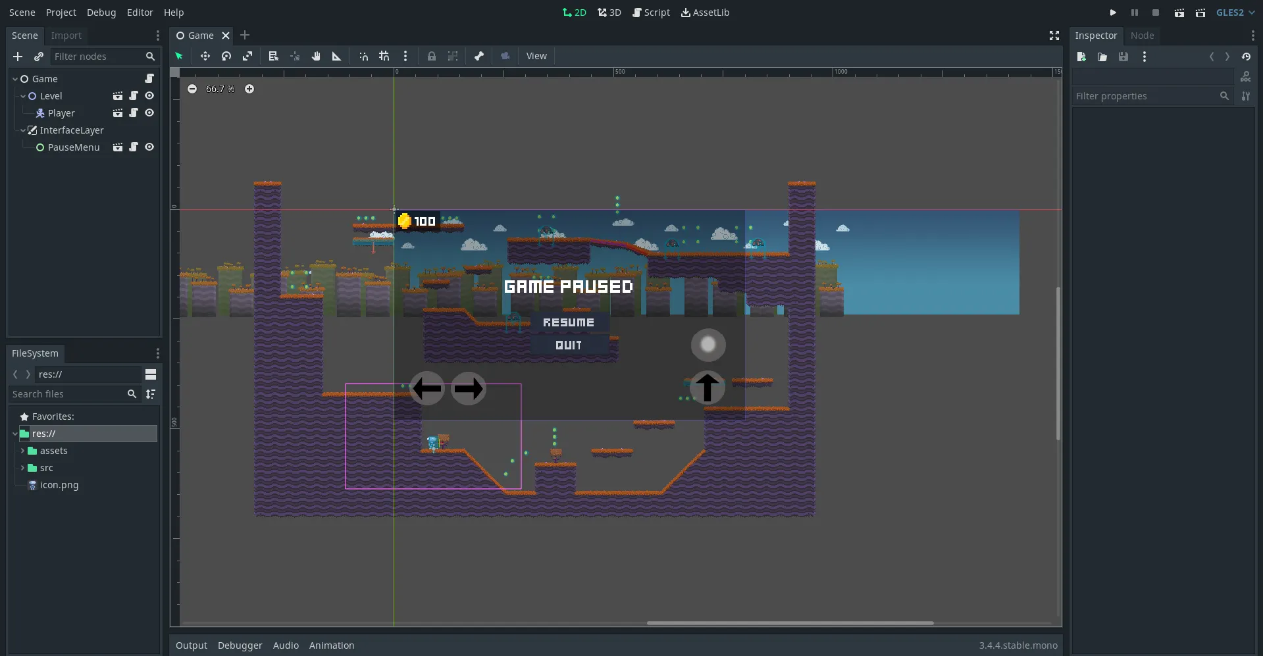
Task: Select the Move Mode tool
Action: (x=205, y=56)
